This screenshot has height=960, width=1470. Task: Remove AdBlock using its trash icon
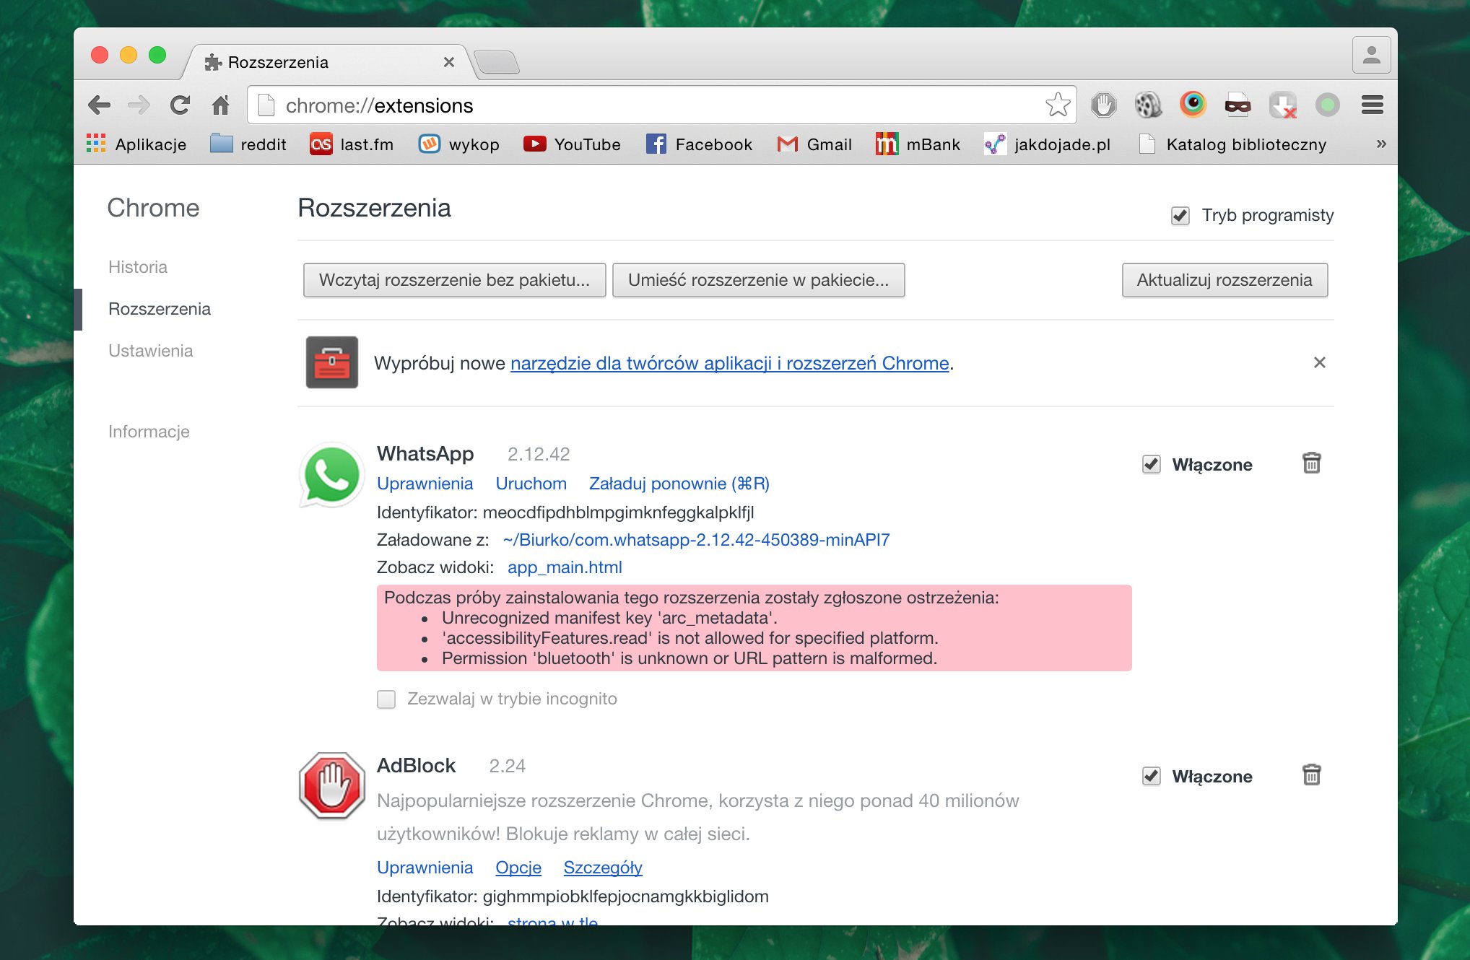click(1311, 774)
